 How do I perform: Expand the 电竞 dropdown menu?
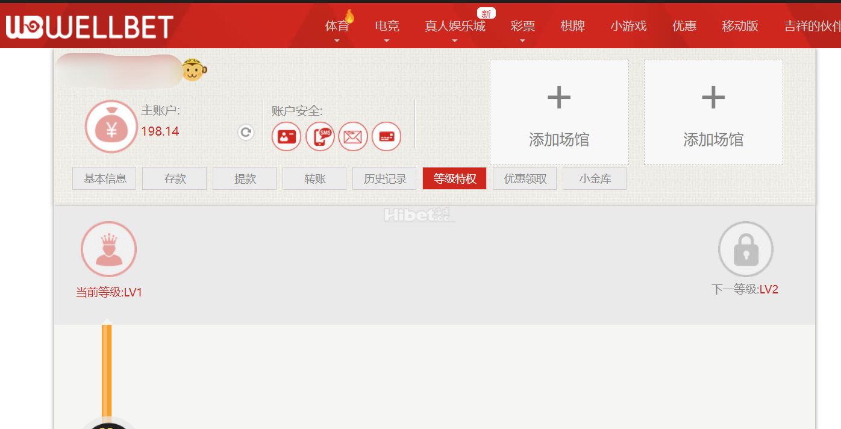(x=386, y=26)
